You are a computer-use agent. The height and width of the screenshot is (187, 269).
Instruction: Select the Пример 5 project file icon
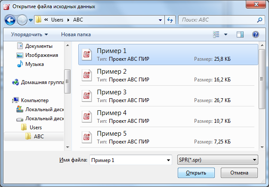[x=87, y=137]
